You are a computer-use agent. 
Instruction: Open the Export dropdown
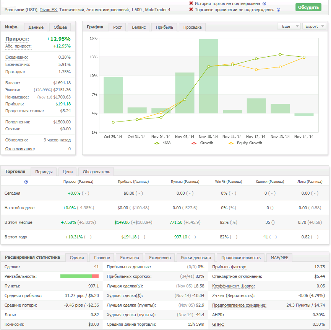pos(314,26)
